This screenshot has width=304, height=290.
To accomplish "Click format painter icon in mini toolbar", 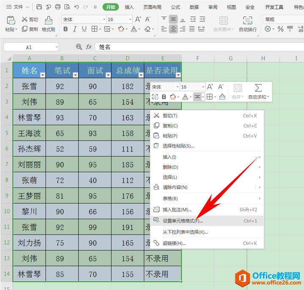I will (x=222, y=97).
